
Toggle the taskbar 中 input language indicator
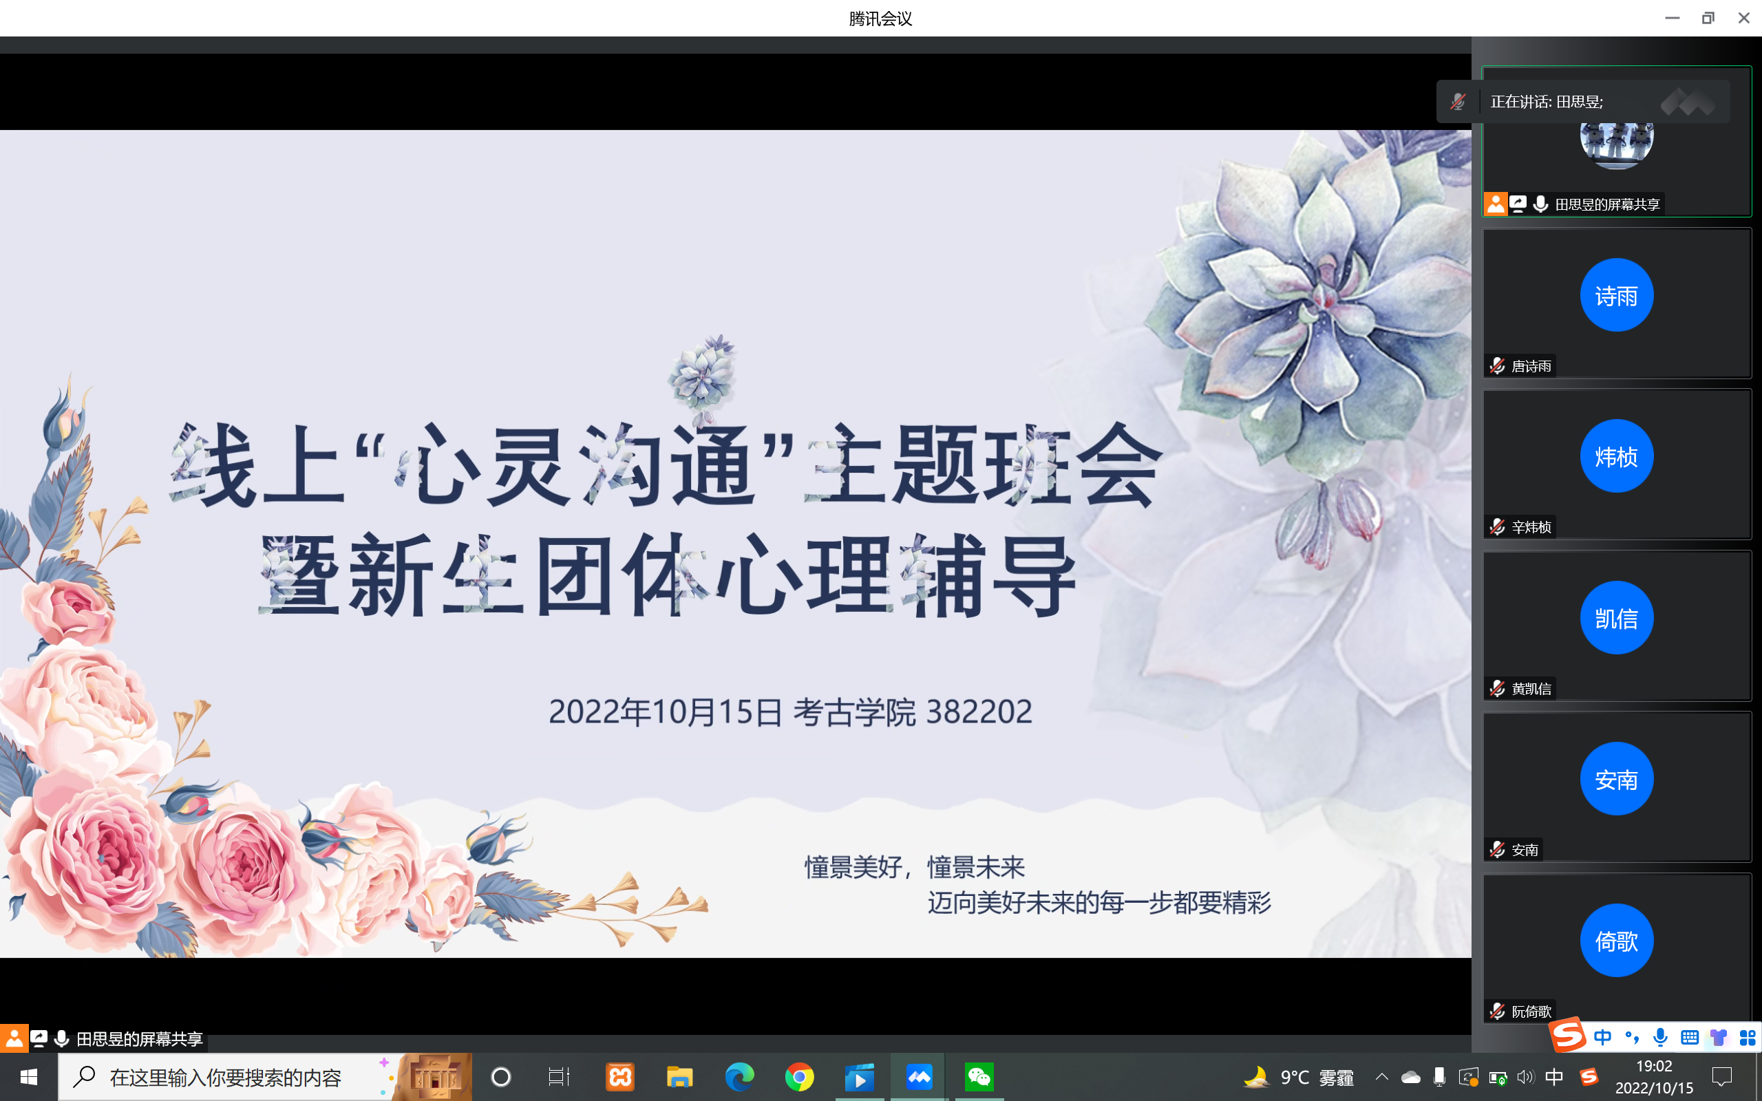click(x=1553, y=1077)
